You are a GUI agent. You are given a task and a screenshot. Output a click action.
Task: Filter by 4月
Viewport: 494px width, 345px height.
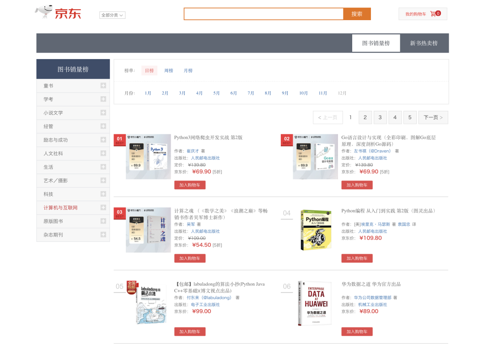(x=199, y=93)
